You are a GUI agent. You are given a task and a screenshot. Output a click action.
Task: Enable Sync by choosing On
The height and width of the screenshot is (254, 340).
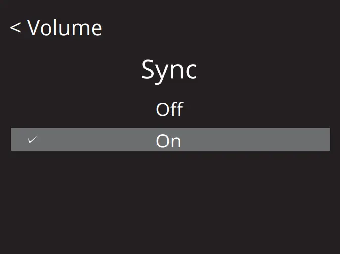(x=169, y=141)
